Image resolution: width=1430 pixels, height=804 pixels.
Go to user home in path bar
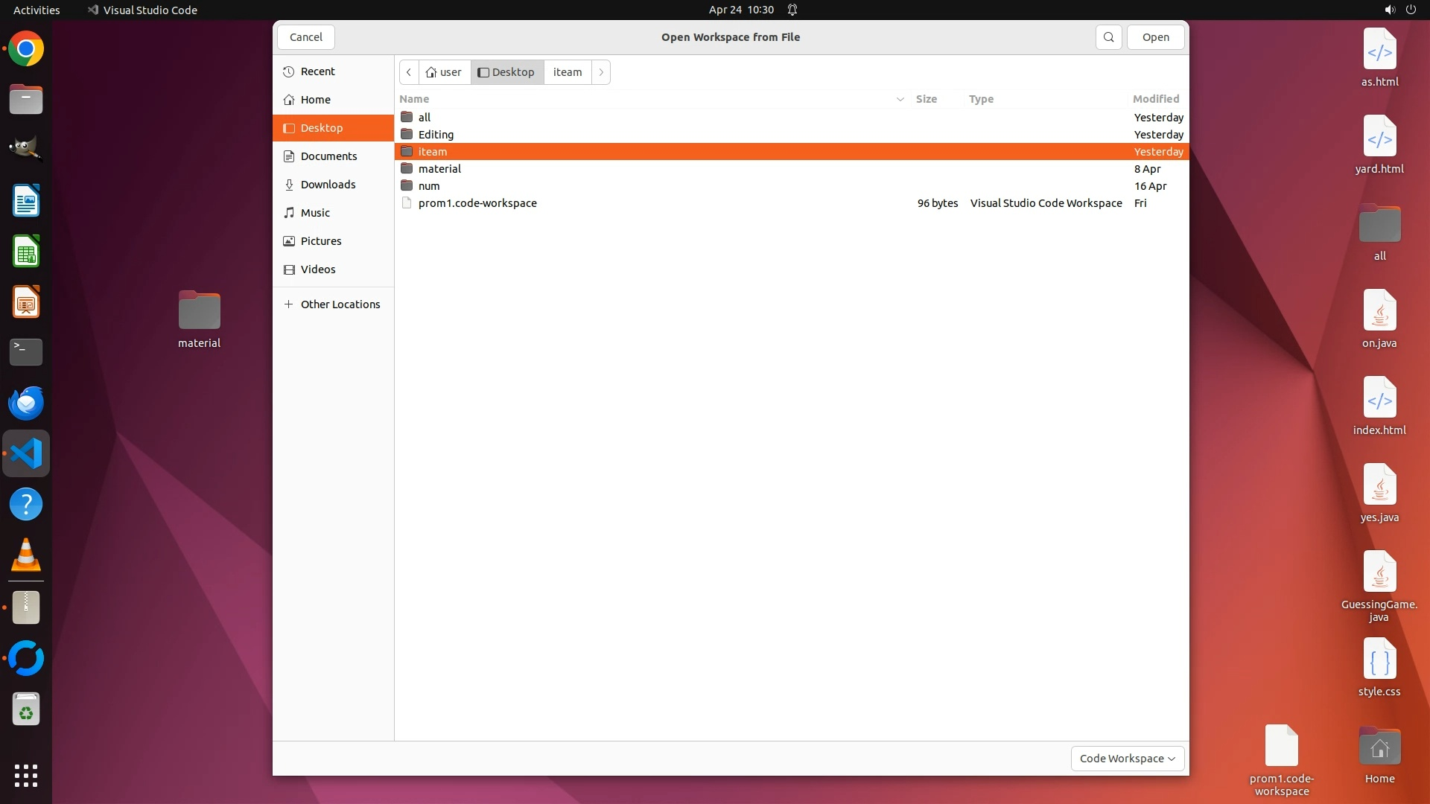point(444,72)
